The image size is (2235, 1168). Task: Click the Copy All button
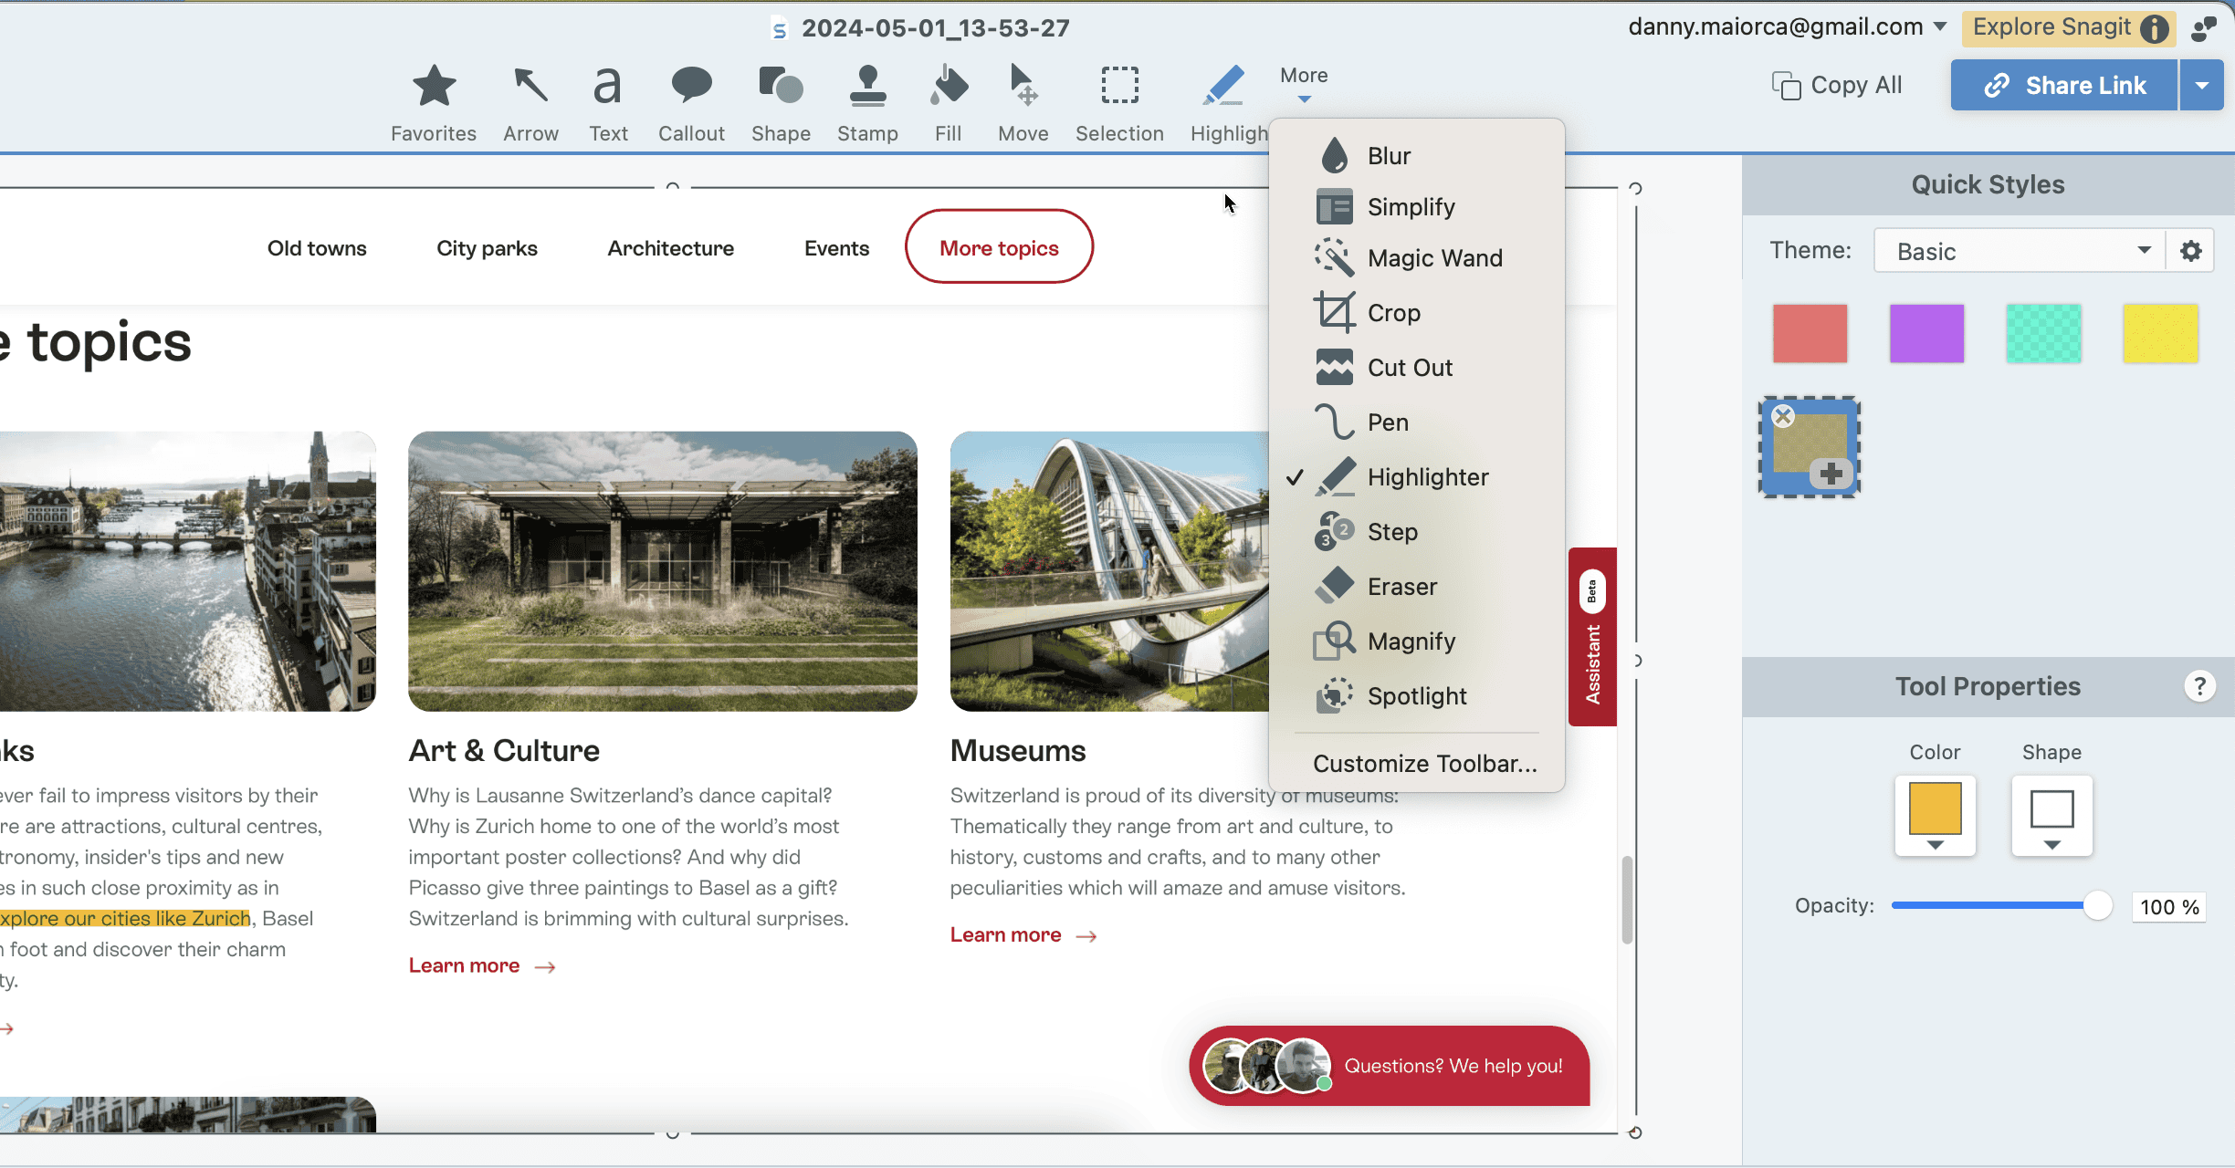pyautogui.click(x=1837, y=85)
